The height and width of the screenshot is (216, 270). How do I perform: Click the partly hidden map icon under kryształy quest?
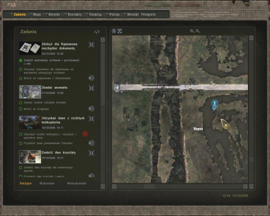[x=91, y=175]
